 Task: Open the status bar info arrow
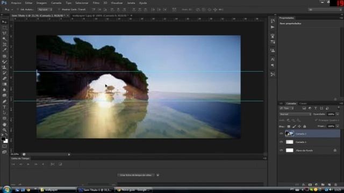69,154
